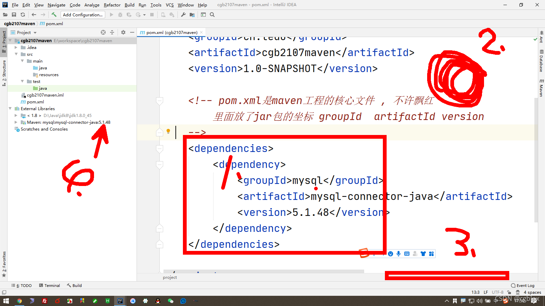Image resolution: width=545 pixels, height=306 pixels.
Task: Click the shirt skin icon on input toolbar
Action: (x=423, y=254)
